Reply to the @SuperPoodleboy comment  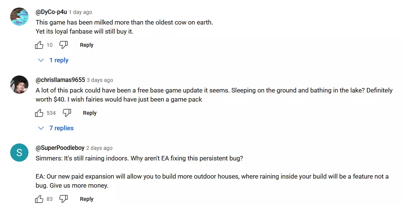86,199
